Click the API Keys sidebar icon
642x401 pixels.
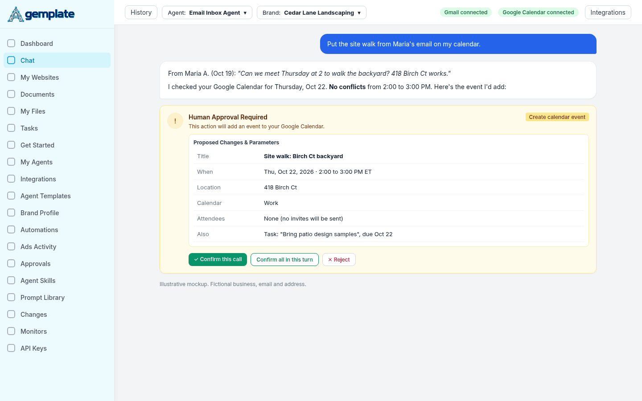[11, 348]
